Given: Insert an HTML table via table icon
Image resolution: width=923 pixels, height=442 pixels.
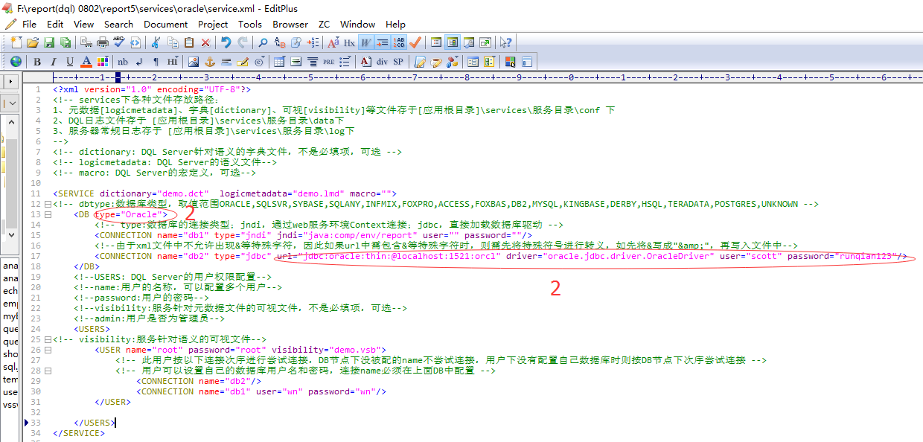Looking at the screenshot, I should (280, 62).
